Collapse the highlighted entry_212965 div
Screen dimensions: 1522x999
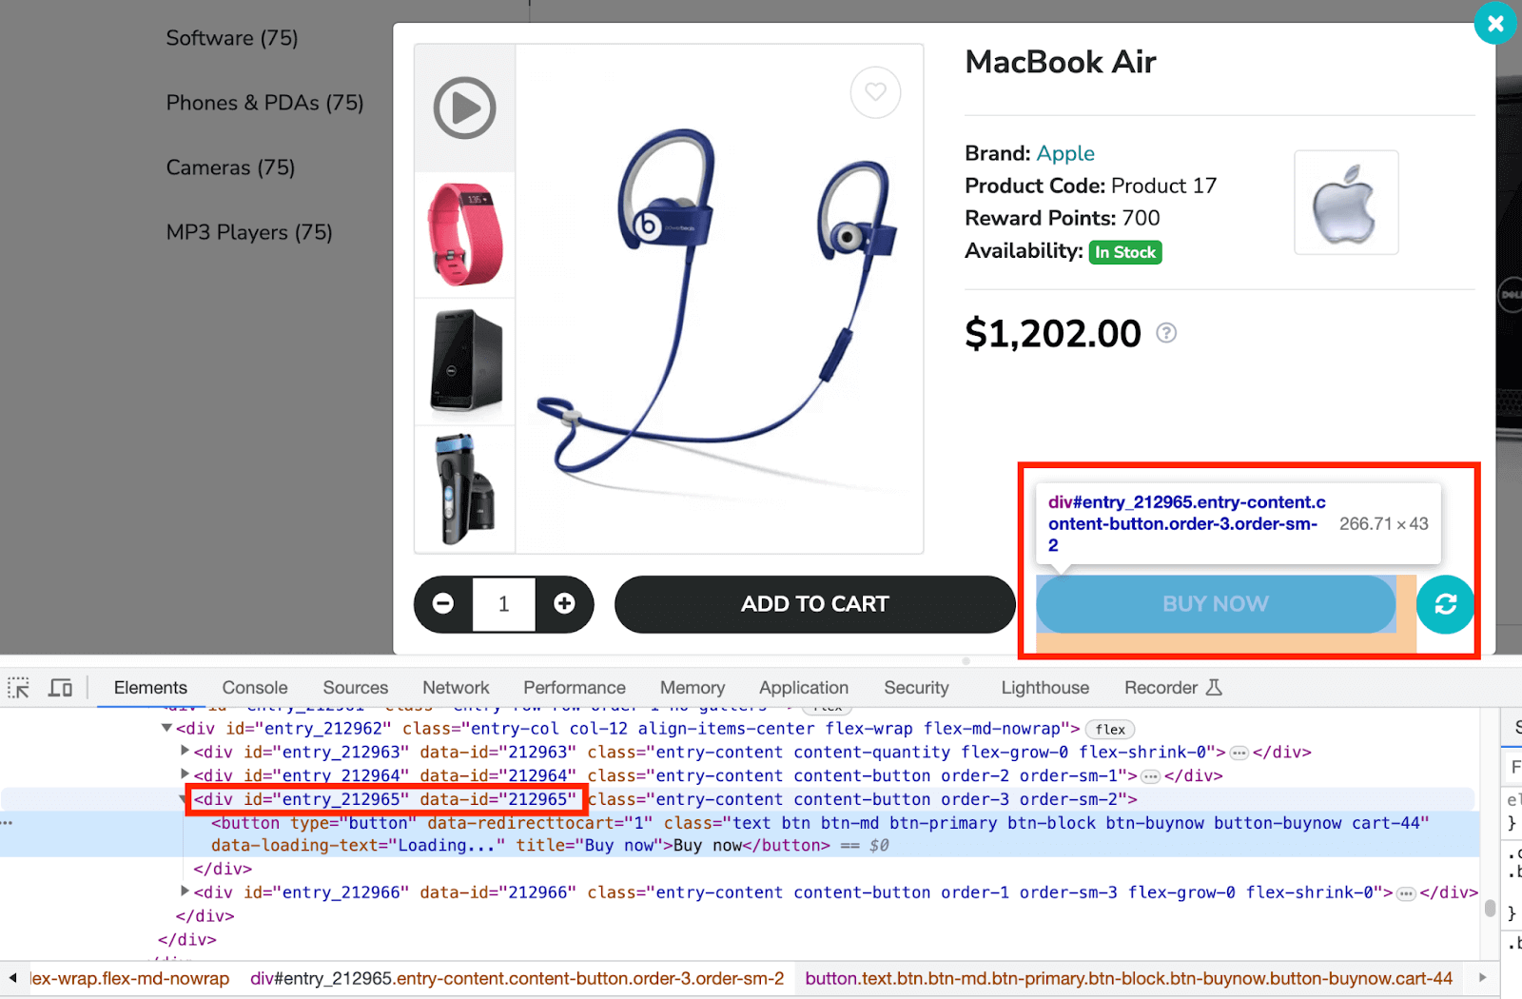181,799
